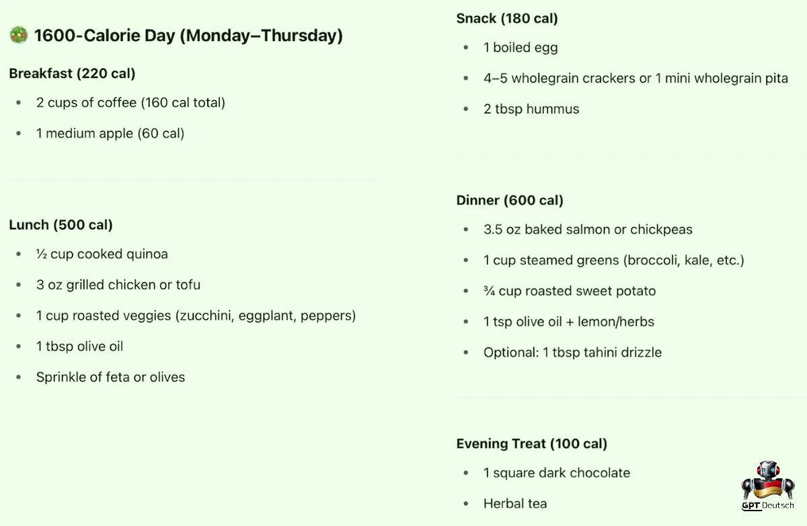This screenshot has width=807, height=526.
Task: Click the Sprinkle of feta or olives line
Action: click(x=110, y=377)
